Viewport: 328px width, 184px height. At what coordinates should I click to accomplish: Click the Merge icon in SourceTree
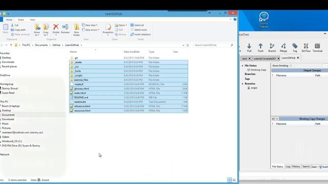pos(283,48)
